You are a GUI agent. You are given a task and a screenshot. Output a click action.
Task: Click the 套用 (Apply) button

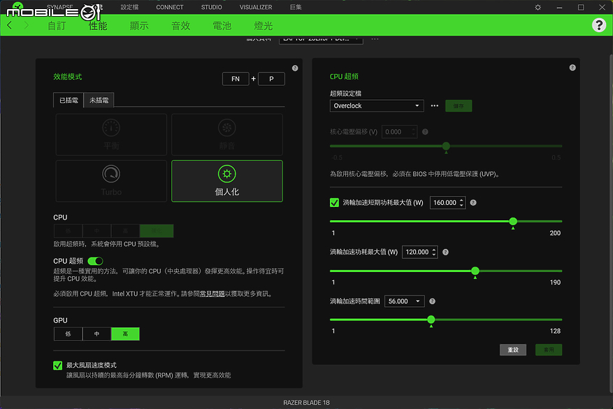pyautogui.click(x=549, y=350)
